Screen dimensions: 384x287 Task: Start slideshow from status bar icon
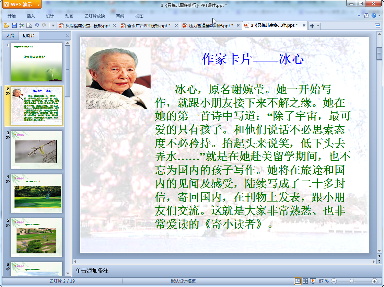pos(313,281)
